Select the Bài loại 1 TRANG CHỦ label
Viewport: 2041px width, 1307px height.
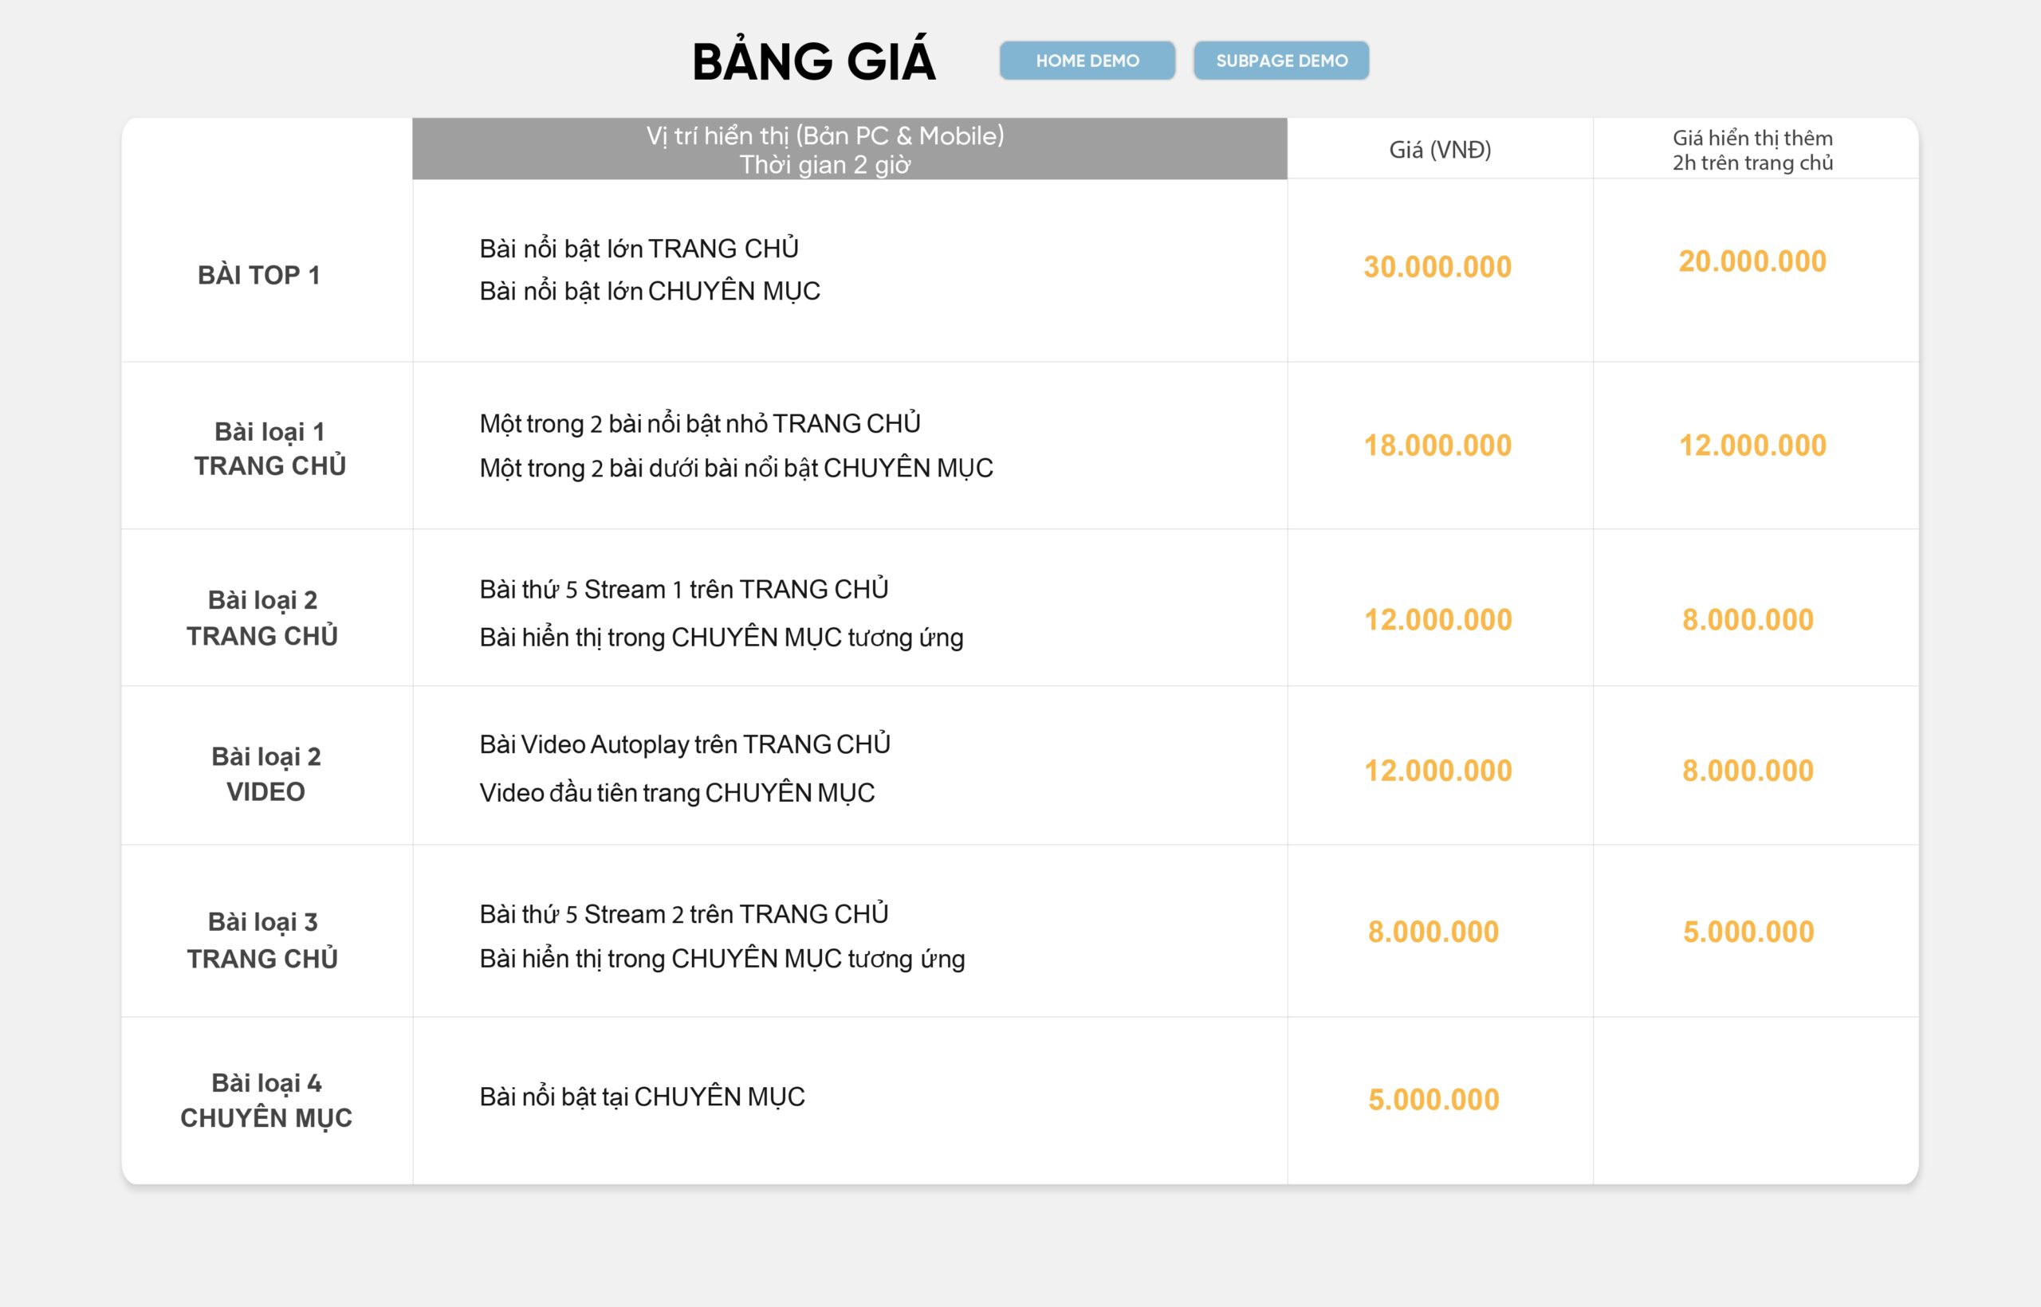269,448
